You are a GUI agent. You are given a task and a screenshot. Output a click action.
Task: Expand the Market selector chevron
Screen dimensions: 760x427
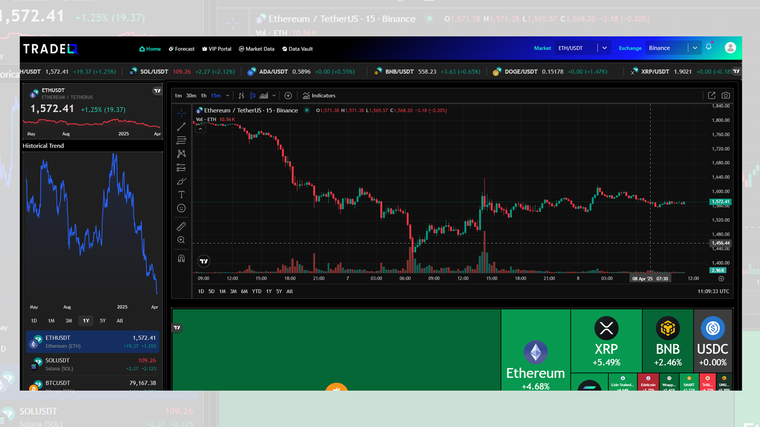tap(604, 48)
